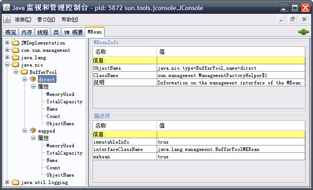Viewport: 313px width, 190px height.
Task: Collapse the BufferPool node
Action: click(x=16, y=72)
